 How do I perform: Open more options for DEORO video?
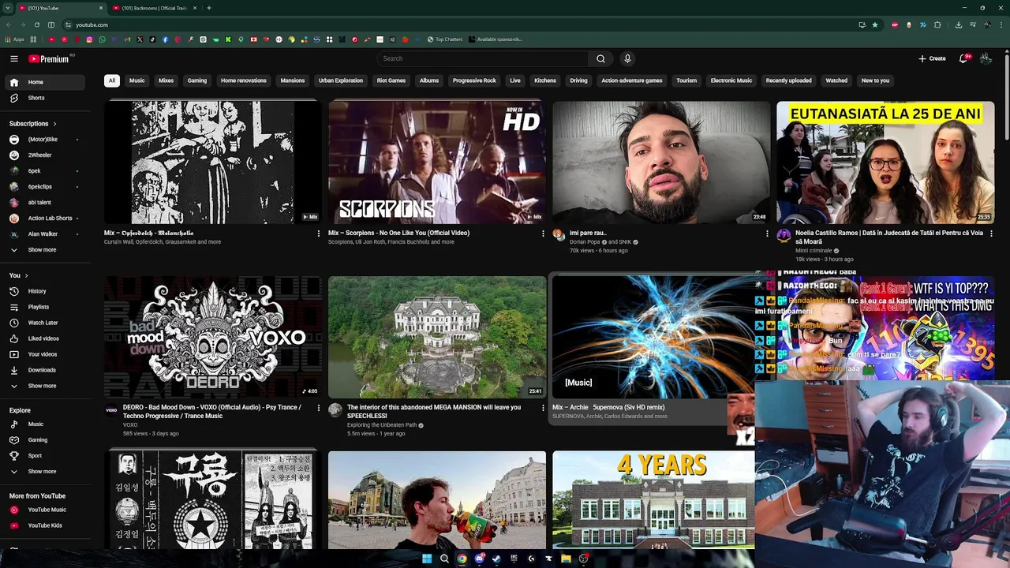319,408
